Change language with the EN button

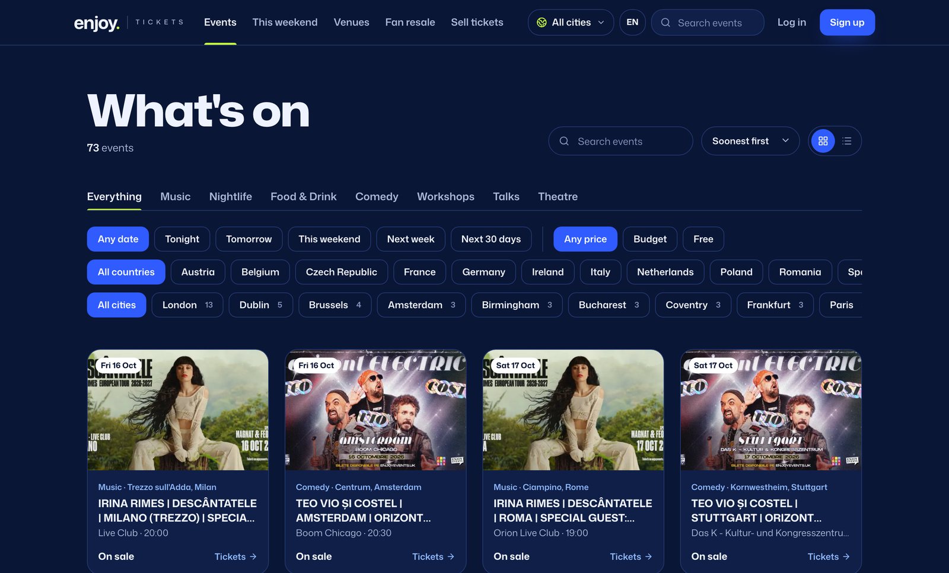(632, 23)
